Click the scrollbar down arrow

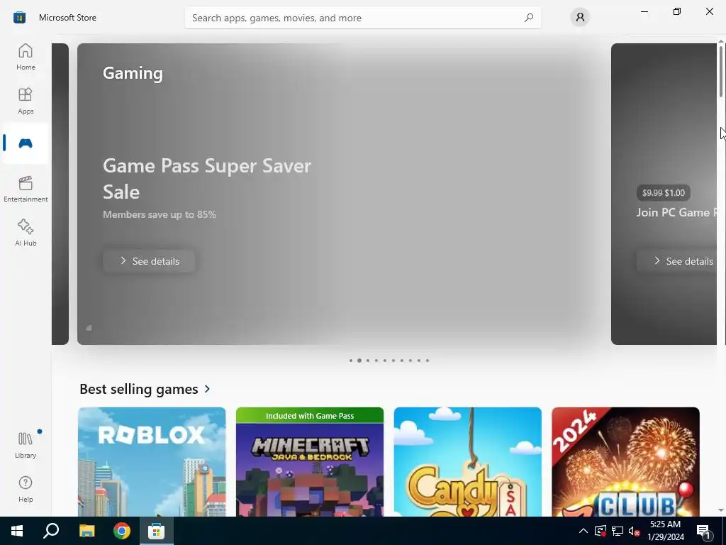[x=721, y=510]
